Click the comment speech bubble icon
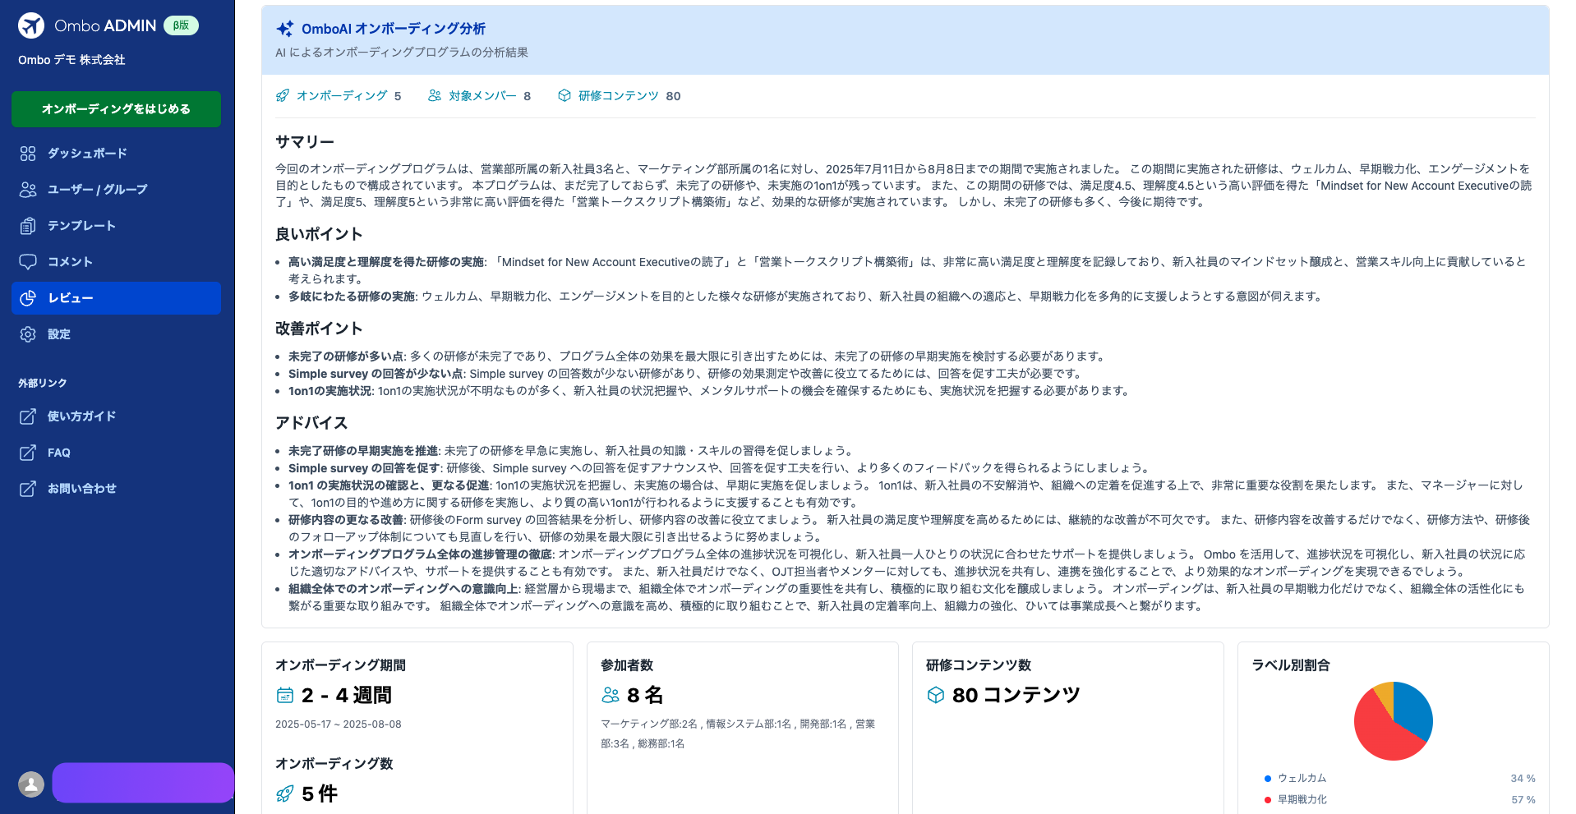1576x814 pixels. point(28,262)
